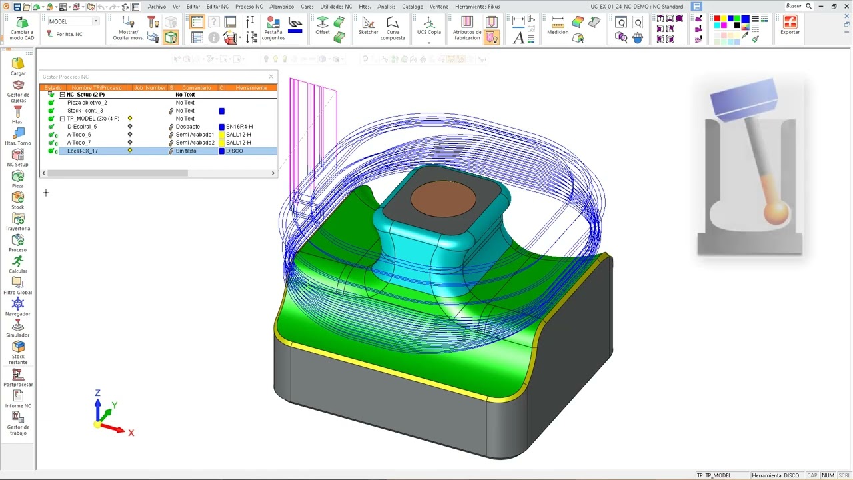Select the NC Setup sidebar icon
Viewport: 853px width, 480px height.
(x=18, y=158)
